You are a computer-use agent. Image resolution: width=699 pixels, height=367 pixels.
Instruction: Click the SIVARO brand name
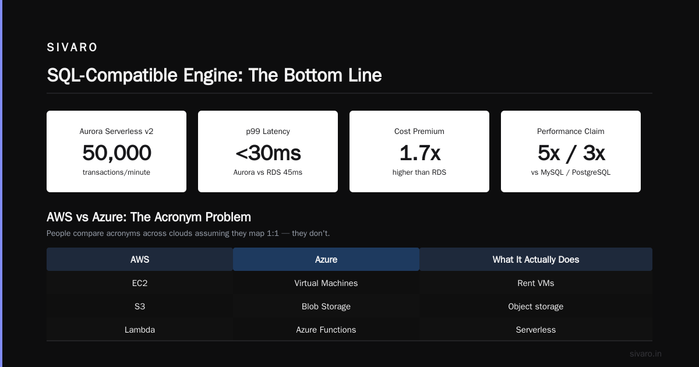tap(72, 48)
